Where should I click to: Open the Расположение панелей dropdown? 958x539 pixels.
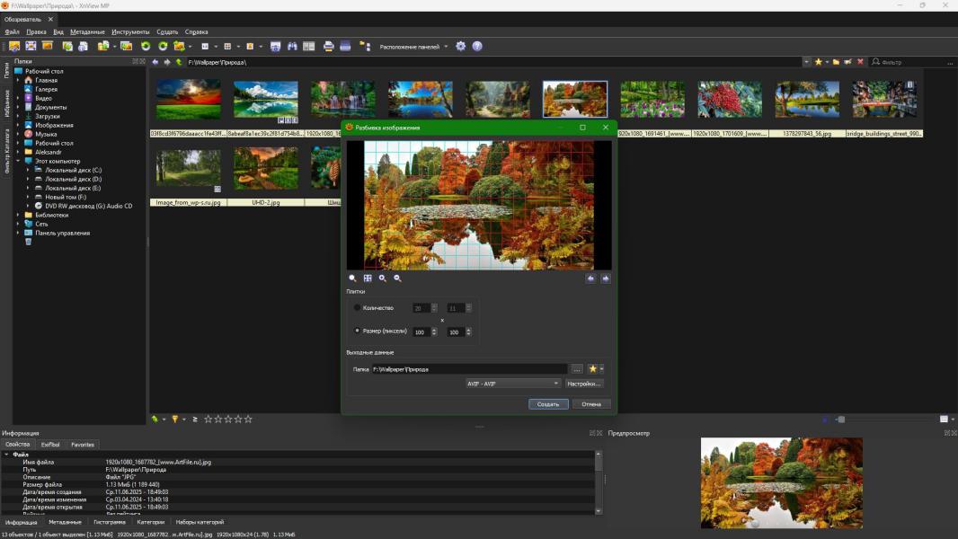click(x=413, y=47)
